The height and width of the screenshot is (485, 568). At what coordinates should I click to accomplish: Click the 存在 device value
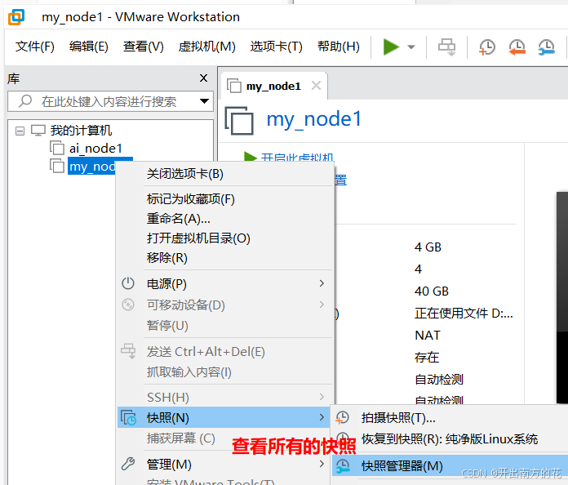pyautogui.click(x=427, y=358)
